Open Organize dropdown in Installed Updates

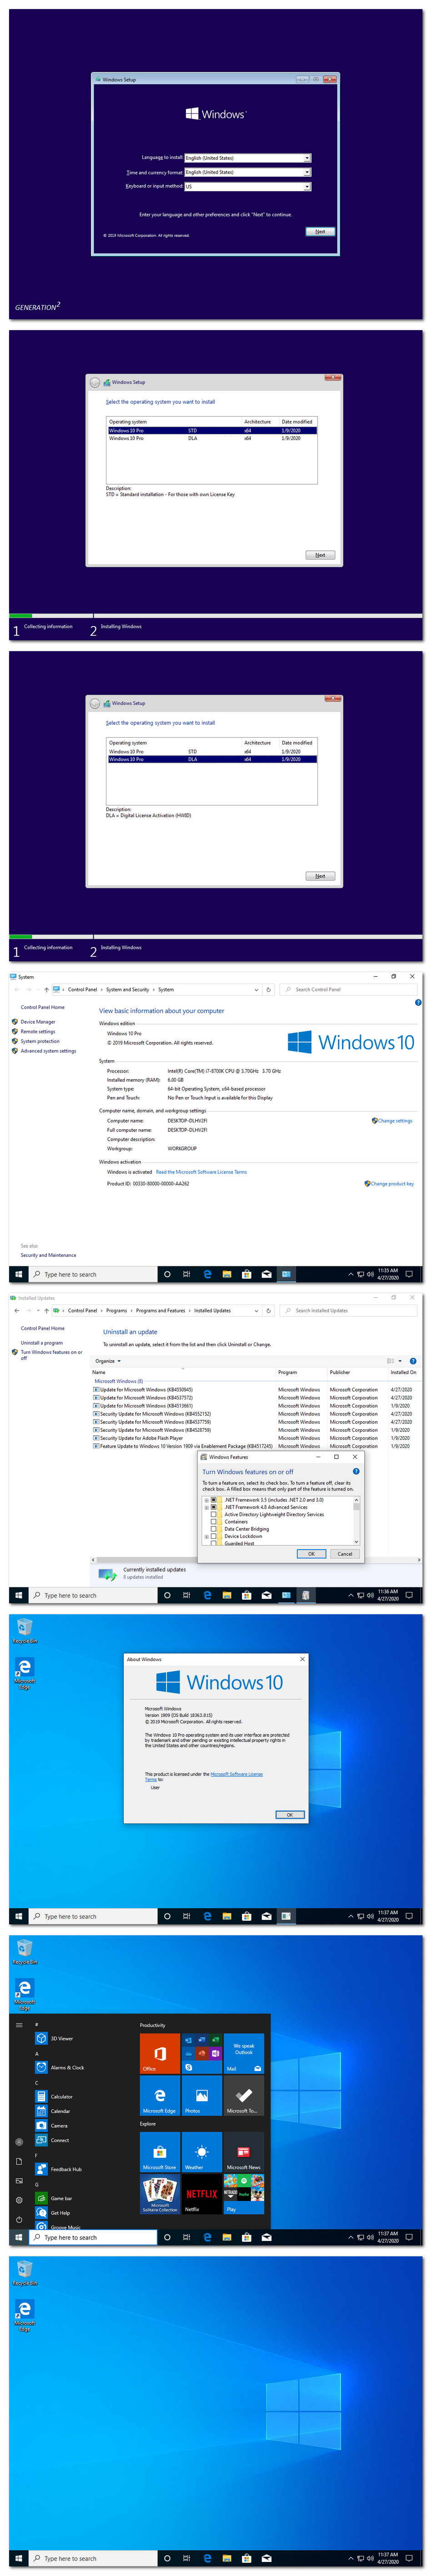pyautogui.click(x=108, y=1361)
